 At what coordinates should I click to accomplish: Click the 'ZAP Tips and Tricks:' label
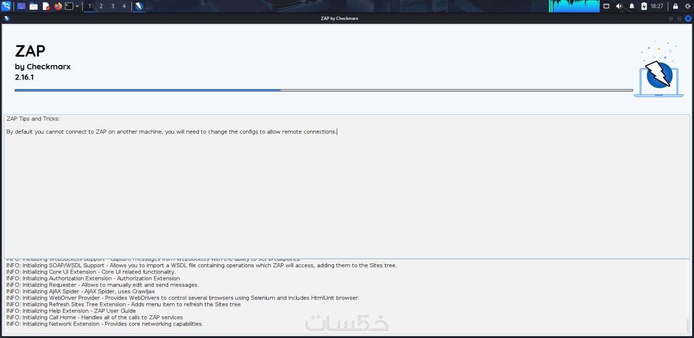(33, 119)
